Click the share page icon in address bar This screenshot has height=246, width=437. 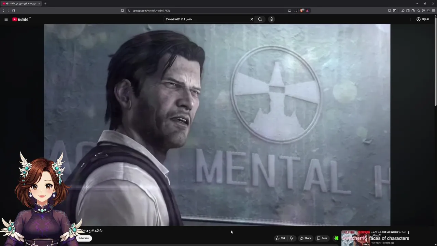(x=295, y=11)
